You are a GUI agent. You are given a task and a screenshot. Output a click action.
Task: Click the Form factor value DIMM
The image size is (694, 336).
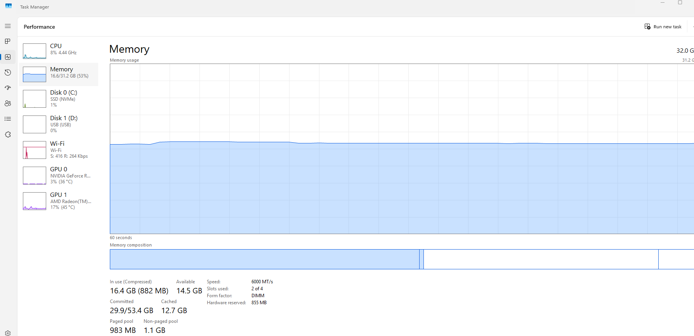coord(258,296)
